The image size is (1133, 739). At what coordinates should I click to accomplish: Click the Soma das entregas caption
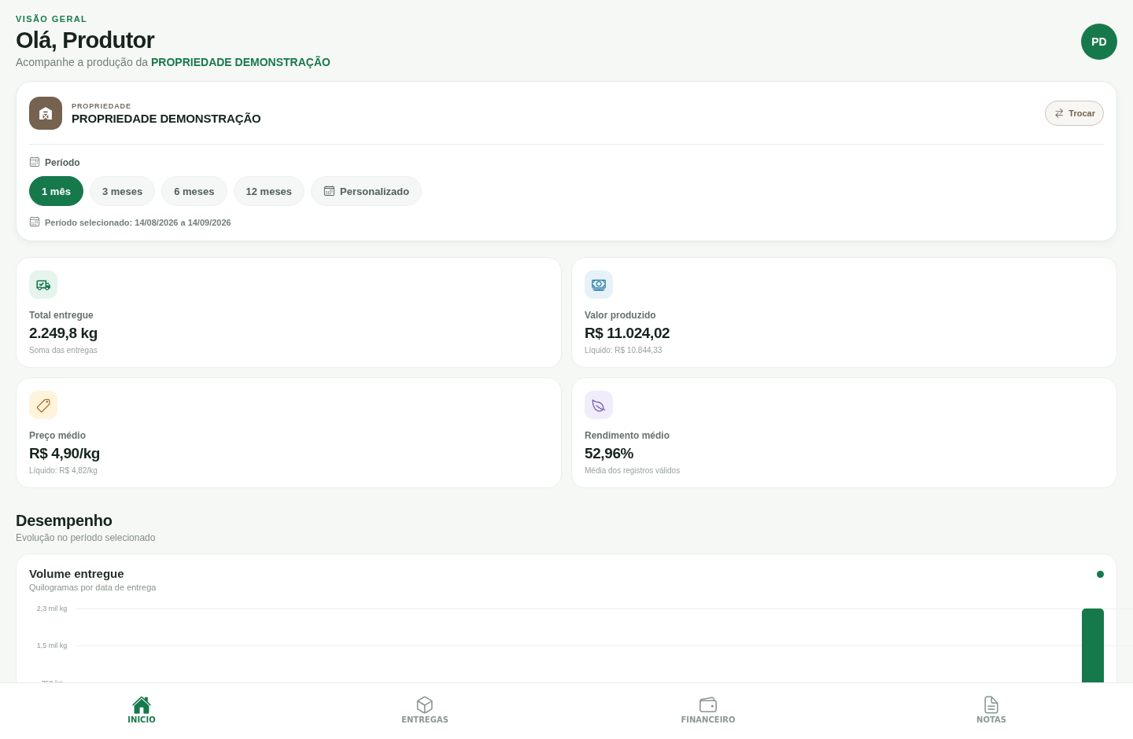point(63,351)
